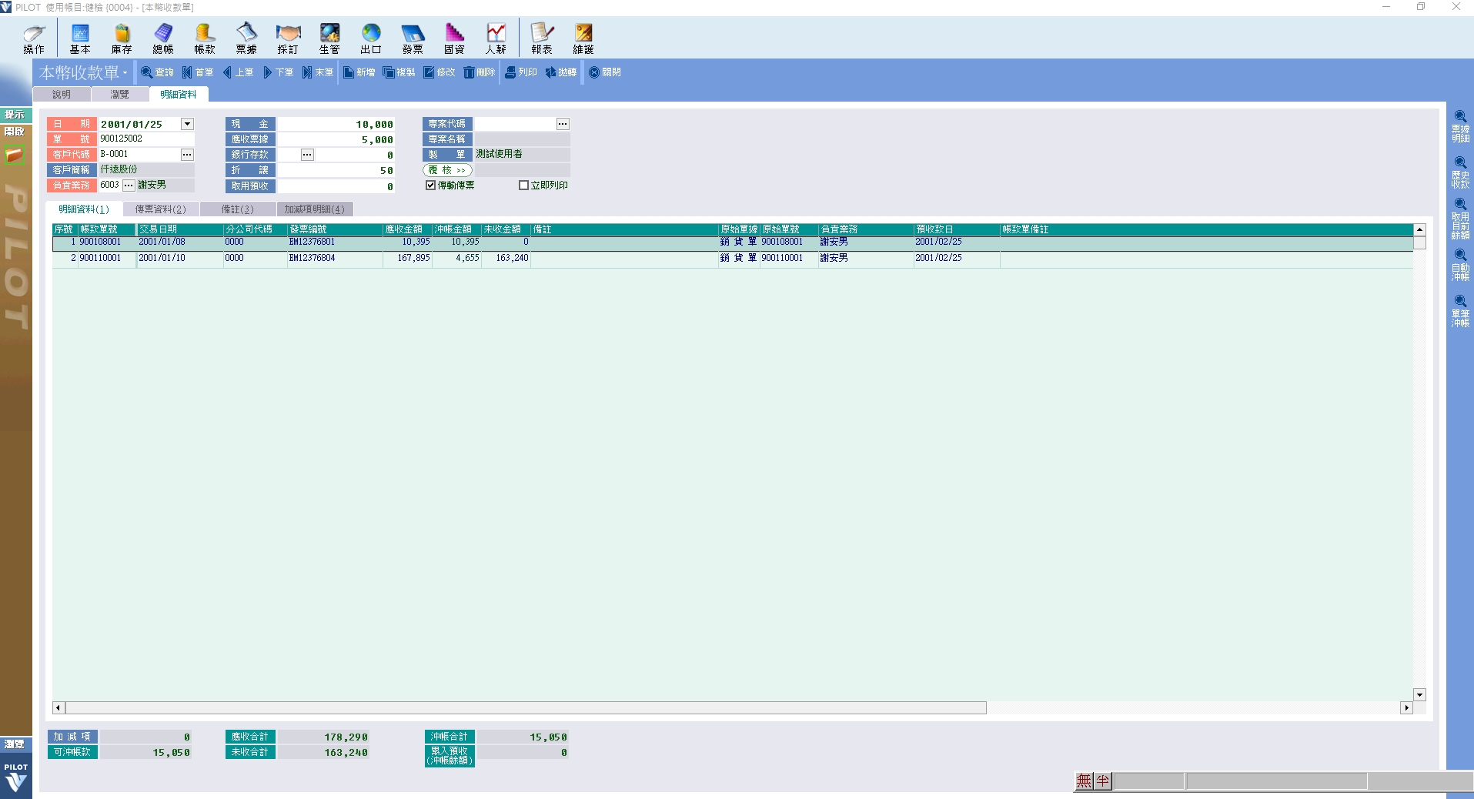
Task: Click the 列印 print toolbar icon
Action: 520,72
